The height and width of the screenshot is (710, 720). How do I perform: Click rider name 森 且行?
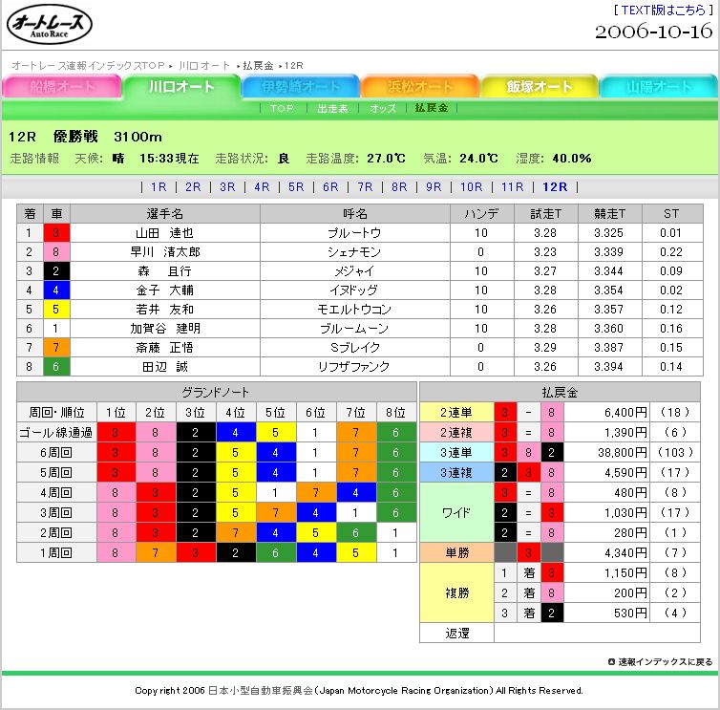coord(165,271)
